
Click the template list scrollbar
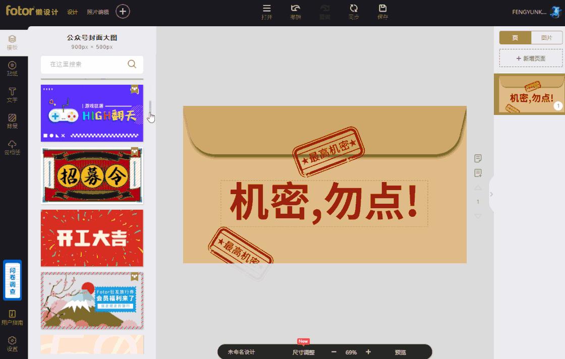[150, 107]
